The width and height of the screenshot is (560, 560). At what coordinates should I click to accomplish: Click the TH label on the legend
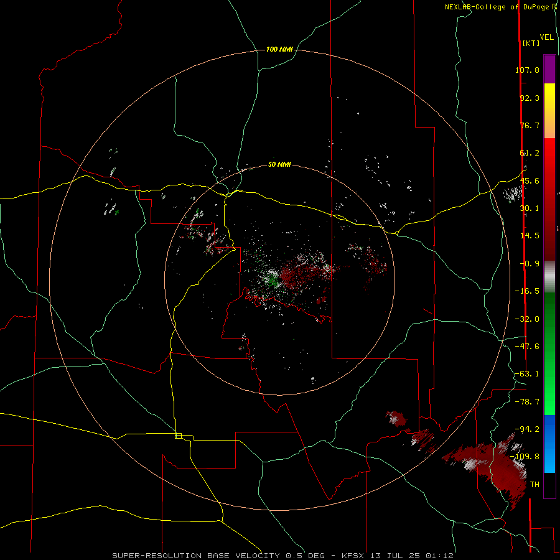click(x=534, y=485)
